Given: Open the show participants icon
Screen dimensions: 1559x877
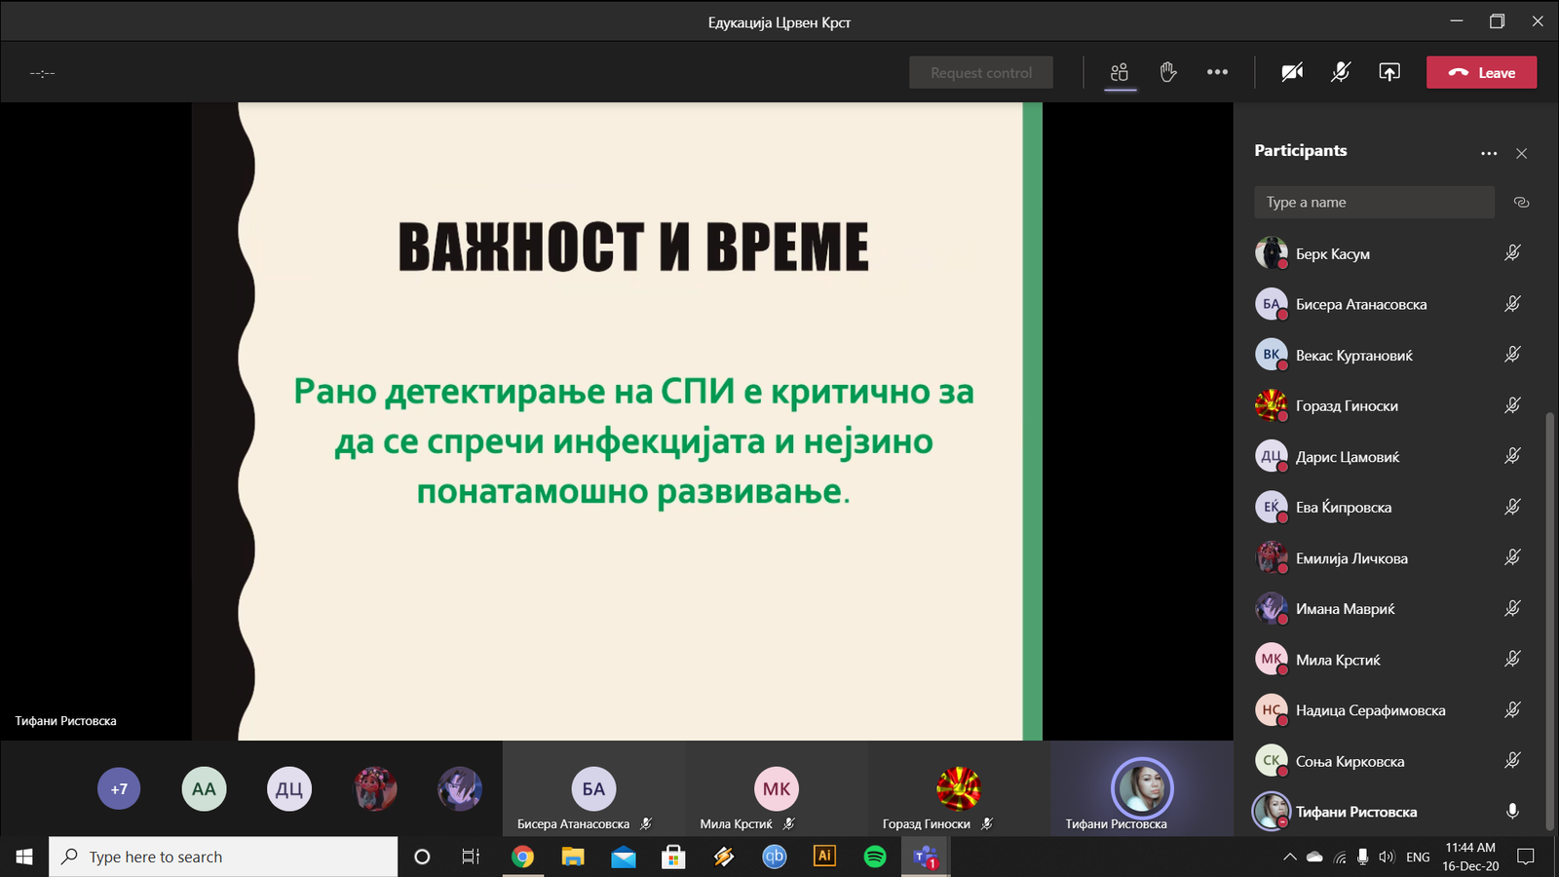Looking at the screenshot, I should coord(1120,72).
